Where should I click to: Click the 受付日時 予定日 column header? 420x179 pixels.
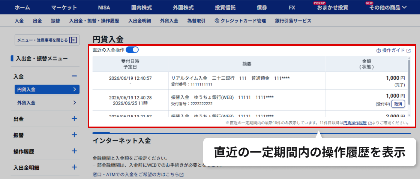[x=130, y=64]
